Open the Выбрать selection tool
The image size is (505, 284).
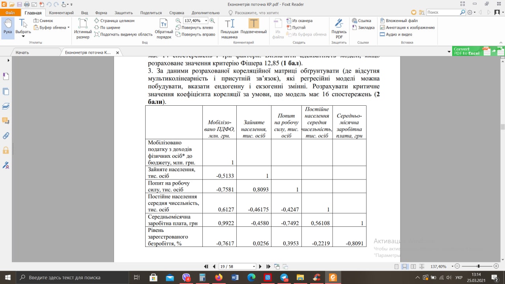[23, 28]
